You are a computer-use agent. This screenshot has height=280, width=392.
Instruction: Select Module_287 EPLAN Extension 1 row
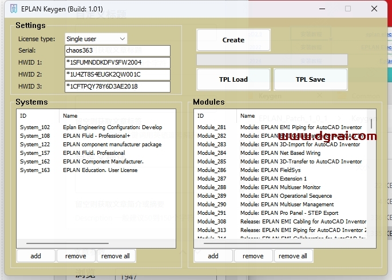tap(280, 179)
